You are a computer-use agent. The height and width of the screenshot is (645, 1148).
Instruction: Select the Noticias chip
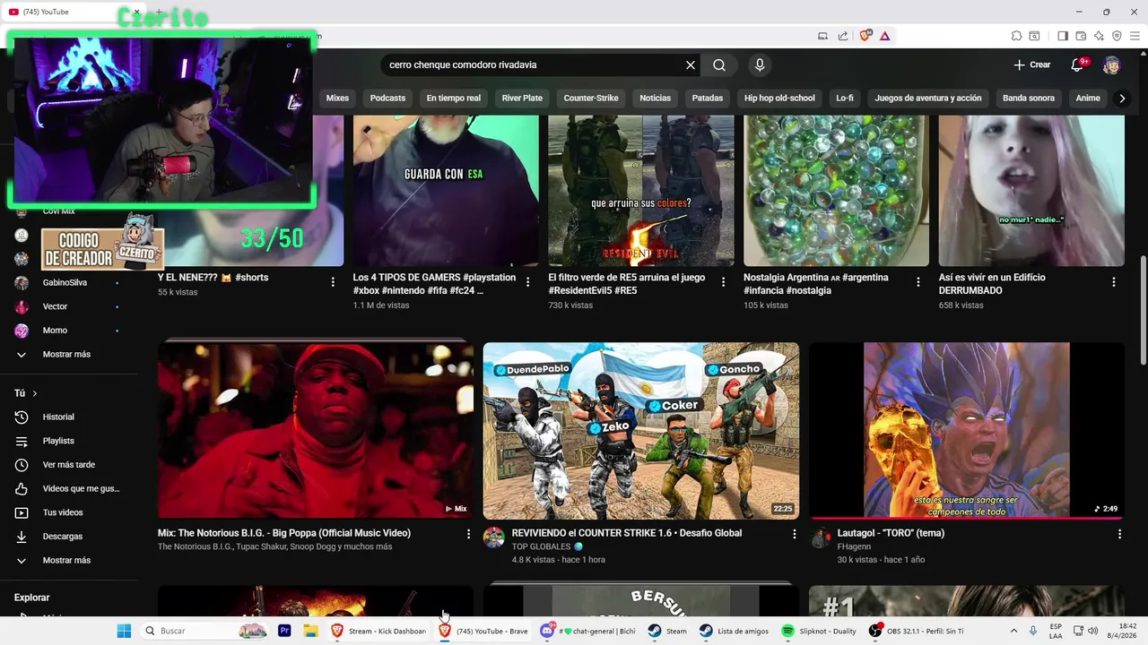tap(655, 98)
